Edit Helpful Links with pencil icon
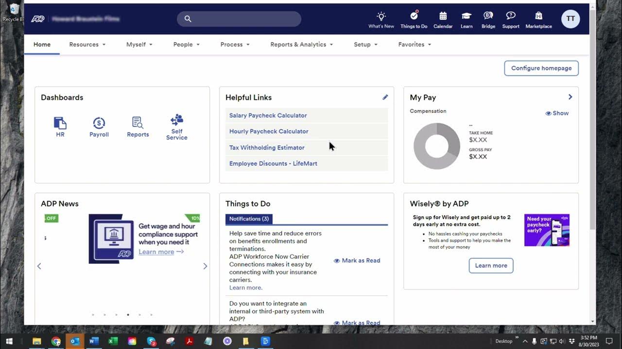Screen dimensions: 622x349 (x=385, y=97)
